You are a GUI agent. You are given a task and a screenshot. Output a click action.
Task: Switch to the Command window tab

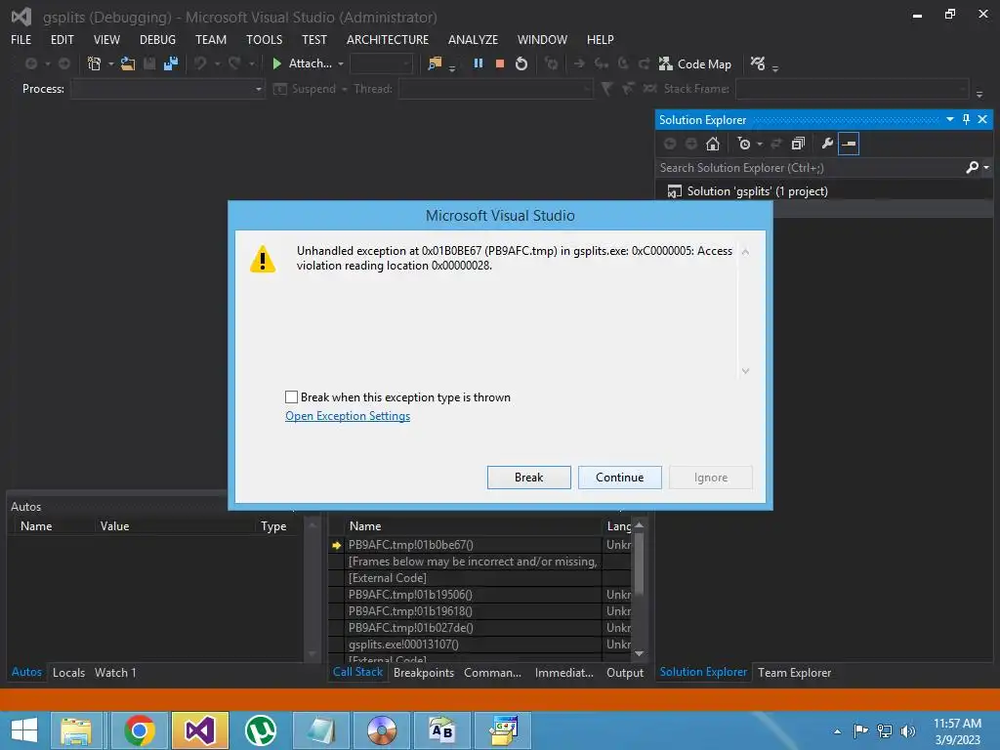(x=492, y=672)
